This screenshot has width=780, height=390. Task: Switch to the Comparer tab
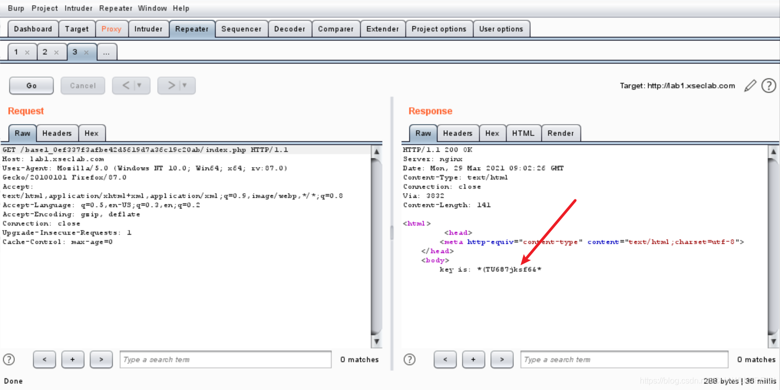(x=336, y=29)
